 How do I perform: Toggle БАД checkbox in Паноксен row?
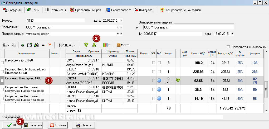[x=159, y=63]
